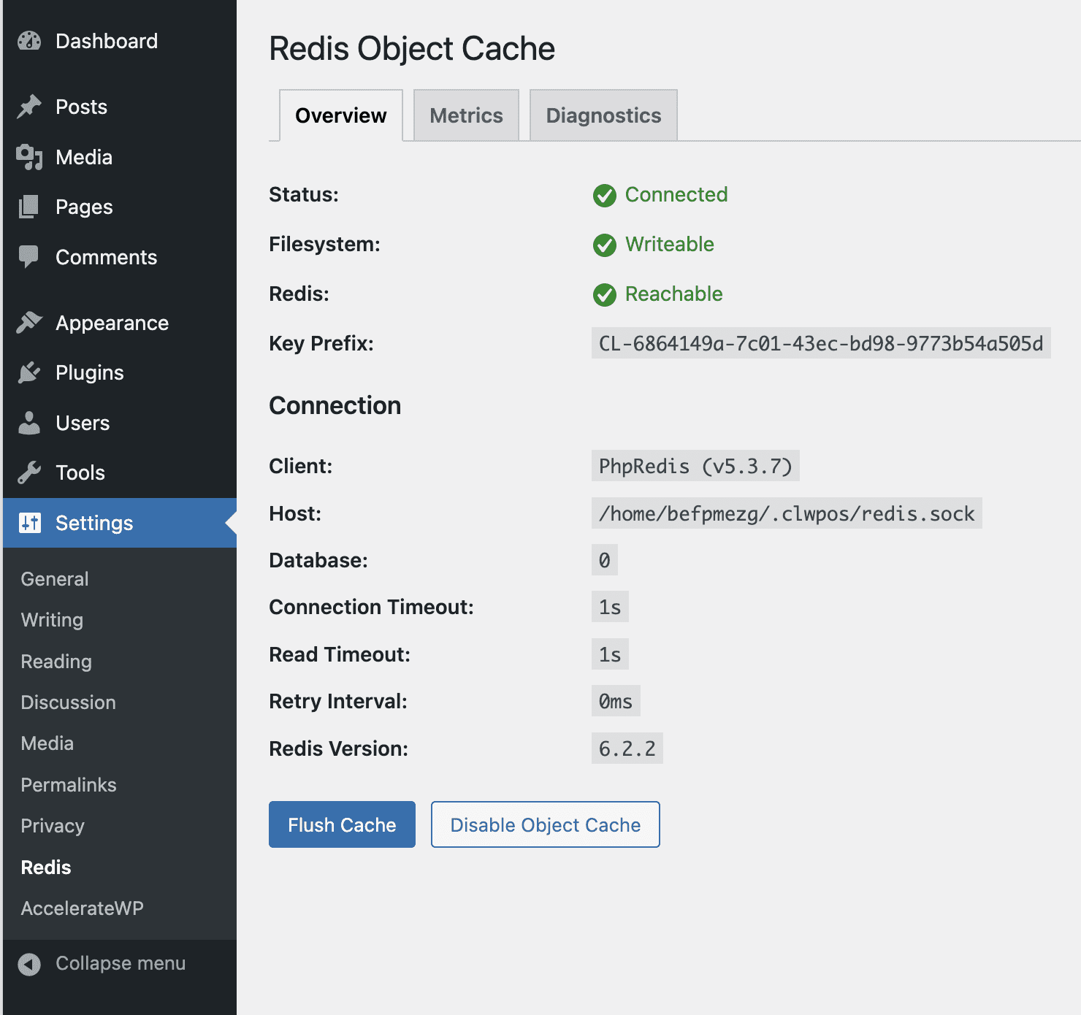
Task: Click the Appearance paintbrush icon
Action: point(29,323)
